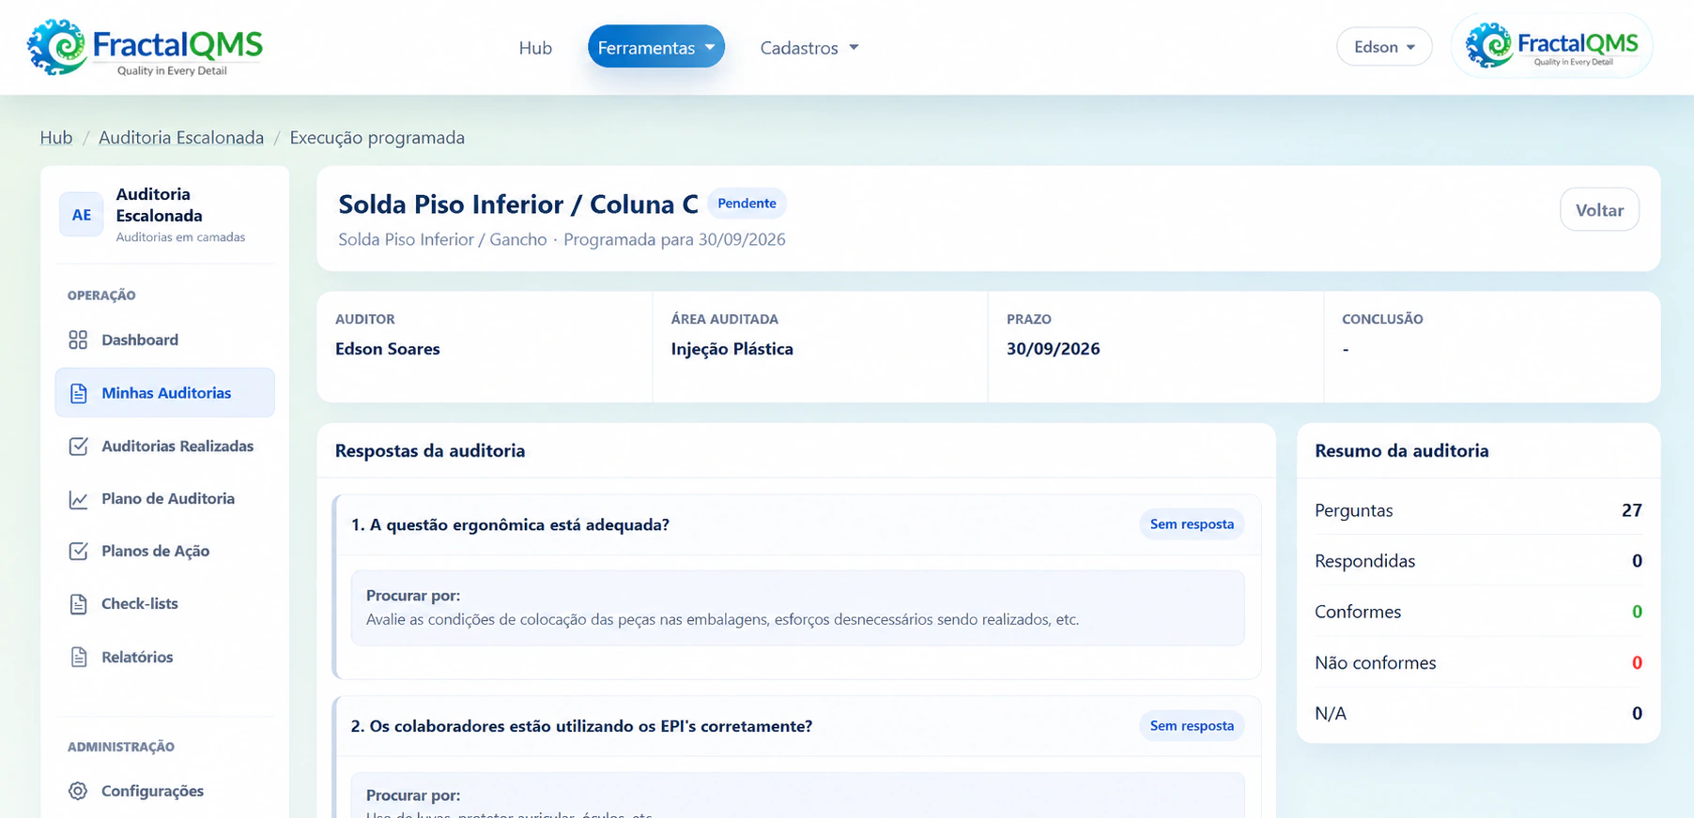Viewport: 1694px width, 818px height.
Task: Click the Perguntas count 27
Action: (1632, 510)
